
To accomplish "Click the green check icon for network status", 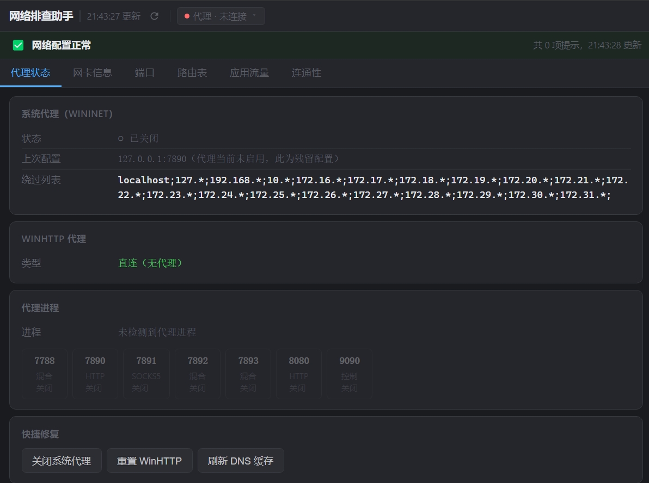I will (18, 45).
